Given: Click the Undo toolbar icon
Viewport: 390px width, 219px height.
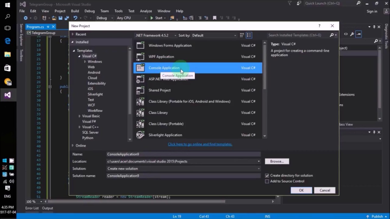Looking at the screenshot, I should tap(75, 18).
